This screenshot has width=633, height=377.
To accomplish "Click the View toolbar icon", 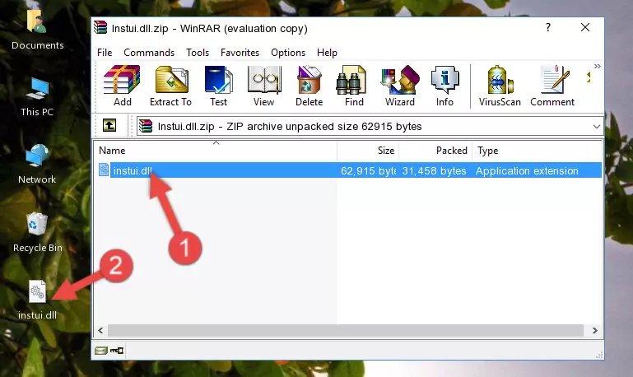I will pyautogui.click(x=264, y=86).
